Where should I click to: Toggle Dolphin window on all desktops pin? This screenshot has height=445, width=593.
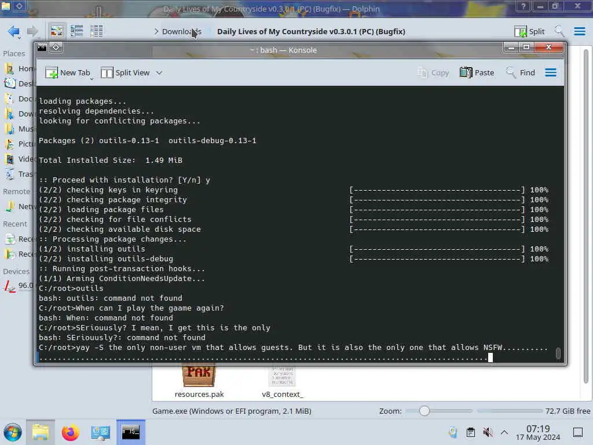[19, 6]
